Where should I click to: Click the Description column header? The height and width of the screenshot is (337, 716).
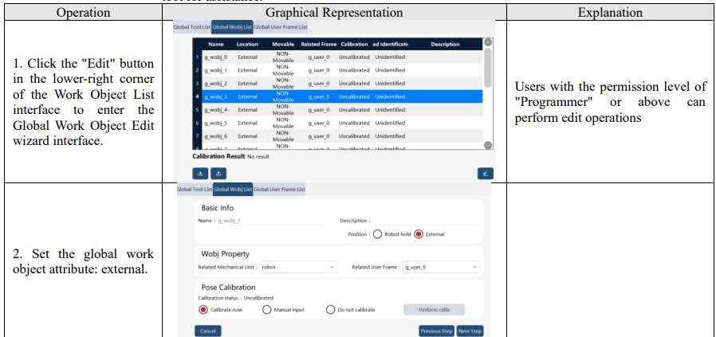tap(445, 45)
